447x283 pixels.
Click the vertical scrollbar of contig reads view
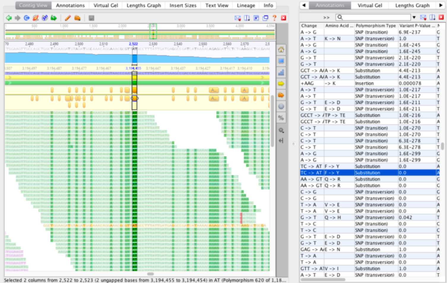[272, 121]
